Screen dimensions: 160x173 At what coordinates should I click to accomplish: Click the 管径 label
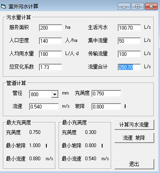17,93
